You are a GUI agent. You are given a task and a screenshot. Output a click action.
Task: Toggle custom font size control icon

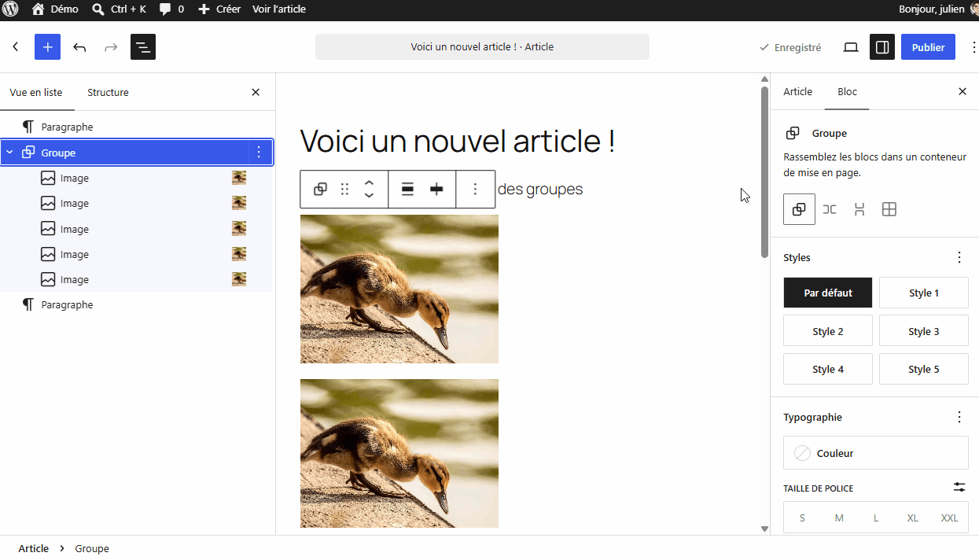point(959,488)
